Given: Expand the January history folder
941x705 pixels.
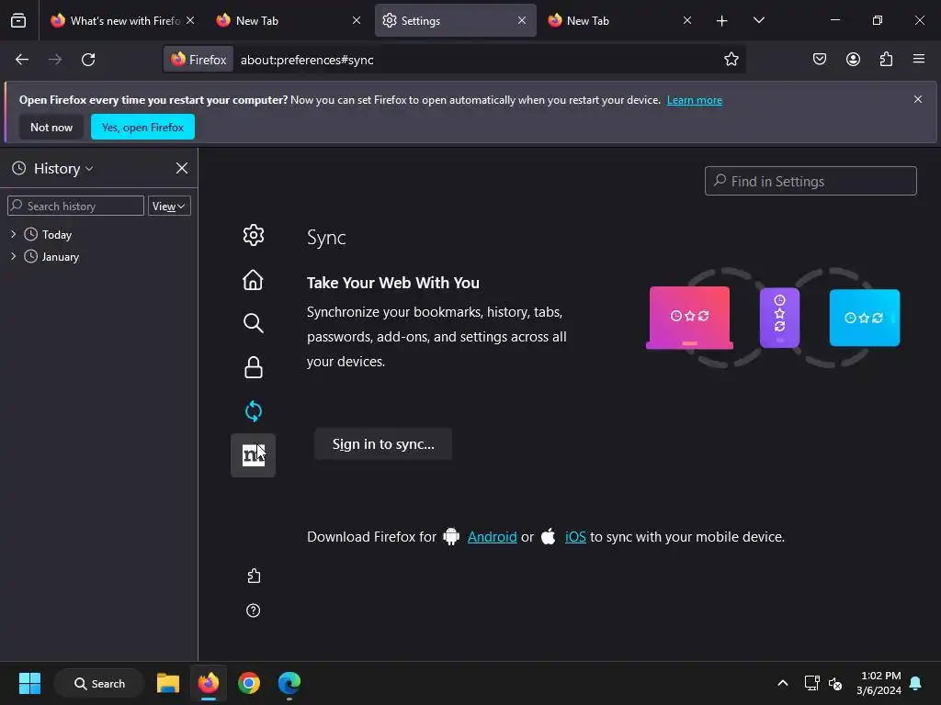Looking at the screenshot, I should coord(13,257).
